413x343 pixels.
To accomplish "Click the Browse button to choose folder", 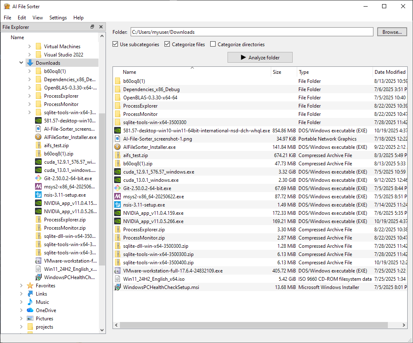I will coord(392,32).
